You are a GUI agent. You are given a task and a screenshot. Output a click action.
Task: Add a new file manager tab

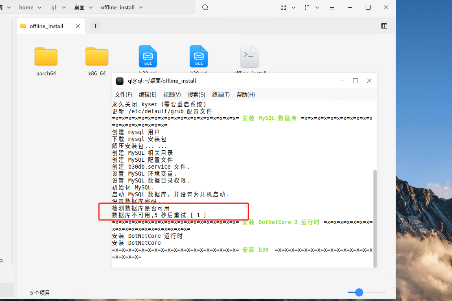[95, 26]
